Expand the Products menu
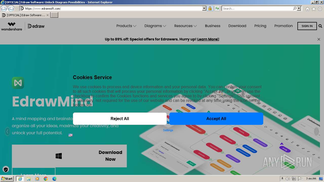324x182 pixels. coord(126,26)
